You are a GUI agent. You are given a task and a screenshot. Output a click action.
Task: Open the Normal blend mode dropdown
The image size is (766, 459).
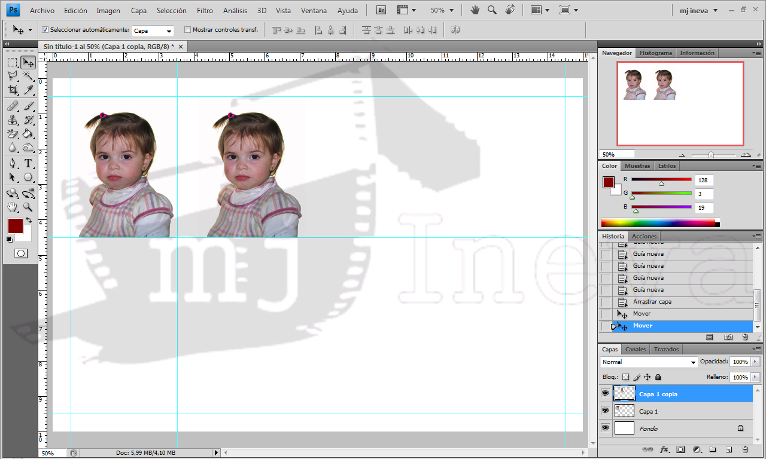[649, 362]
